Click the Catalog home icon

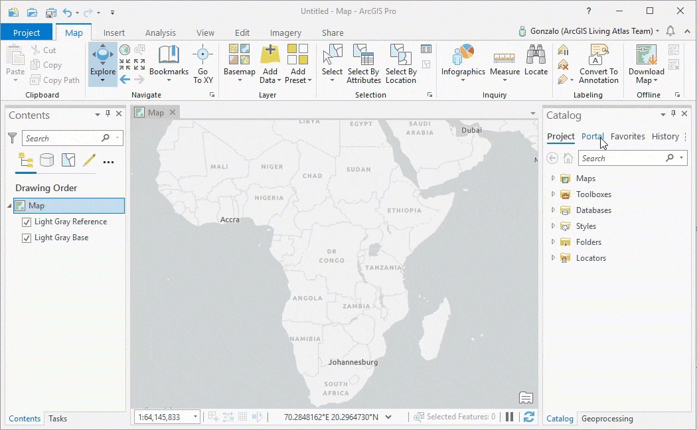pyautogui.click(x=568, y=158)
